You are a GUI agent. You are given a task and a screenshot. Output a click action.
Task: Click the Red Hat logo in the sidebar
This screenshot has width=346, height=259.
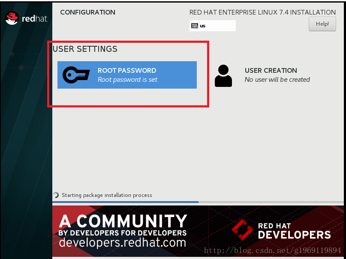[x=27, y=18]
